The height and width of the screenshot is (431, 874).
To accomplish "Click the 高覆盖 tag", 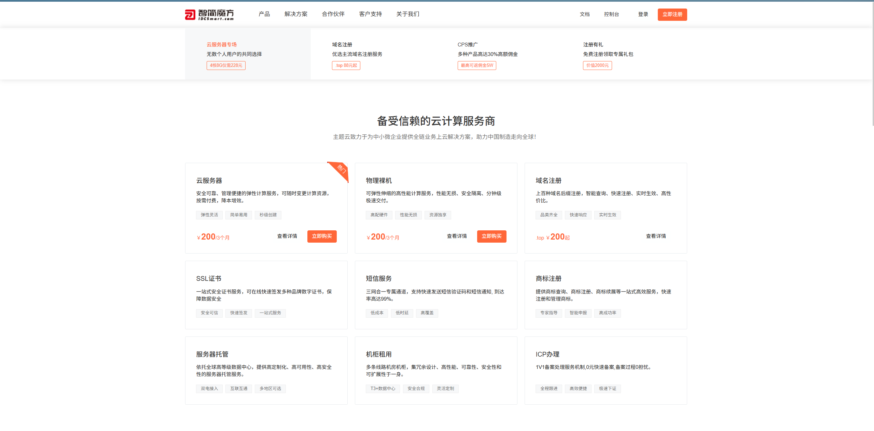I will (427, 313).
